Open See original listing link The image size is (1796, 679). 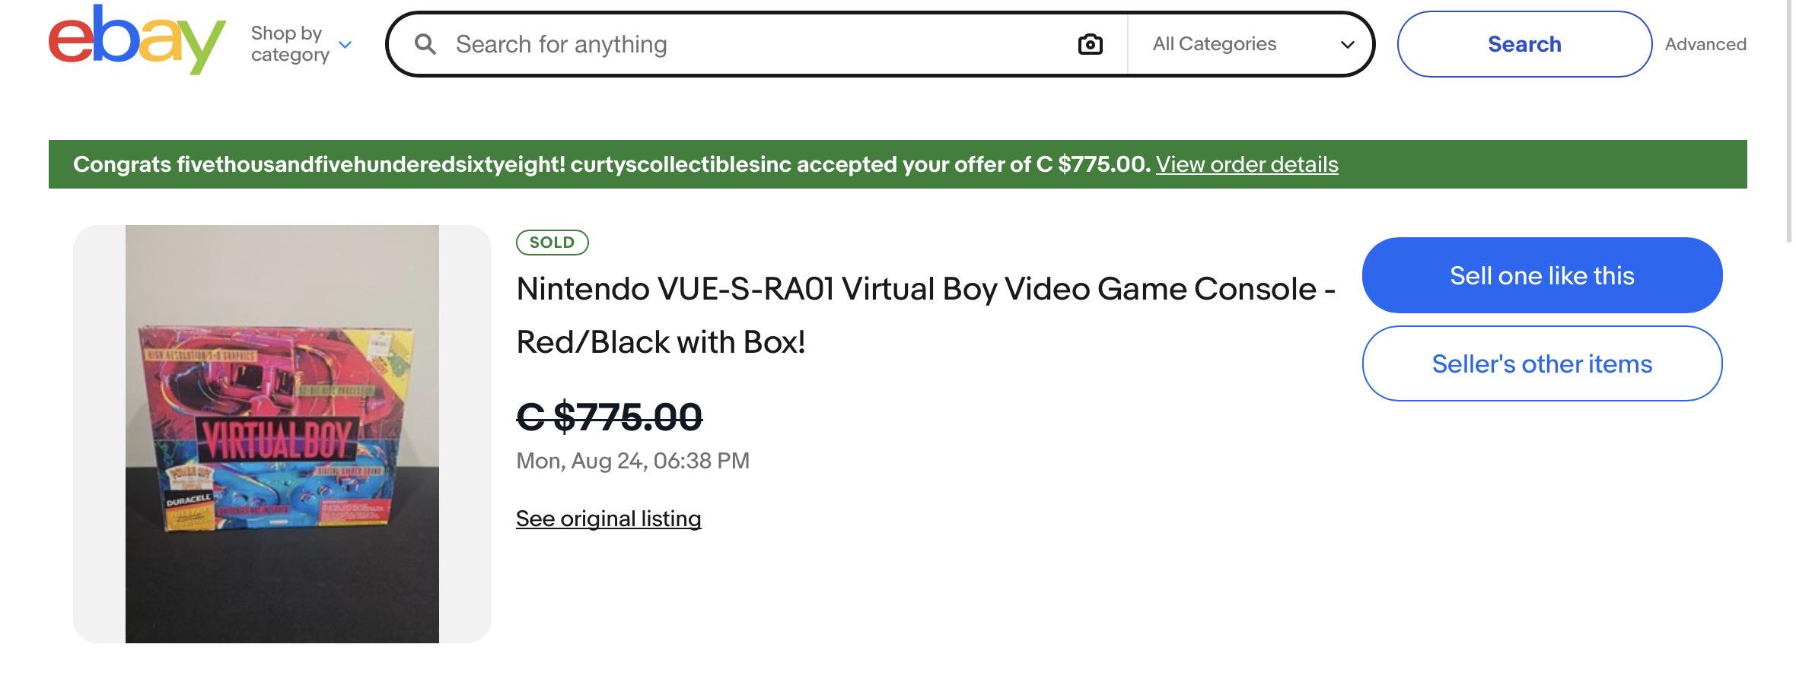point(608,519)
